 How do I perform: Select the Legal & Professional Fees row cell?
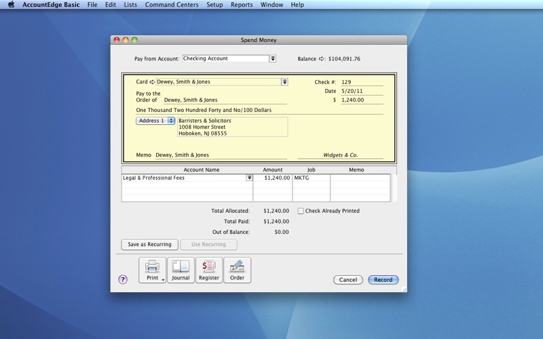click(x=184, y=178)
